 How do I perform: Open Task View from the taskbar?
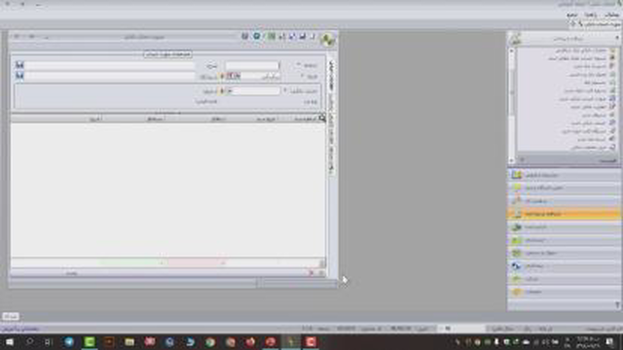[49, 341]
